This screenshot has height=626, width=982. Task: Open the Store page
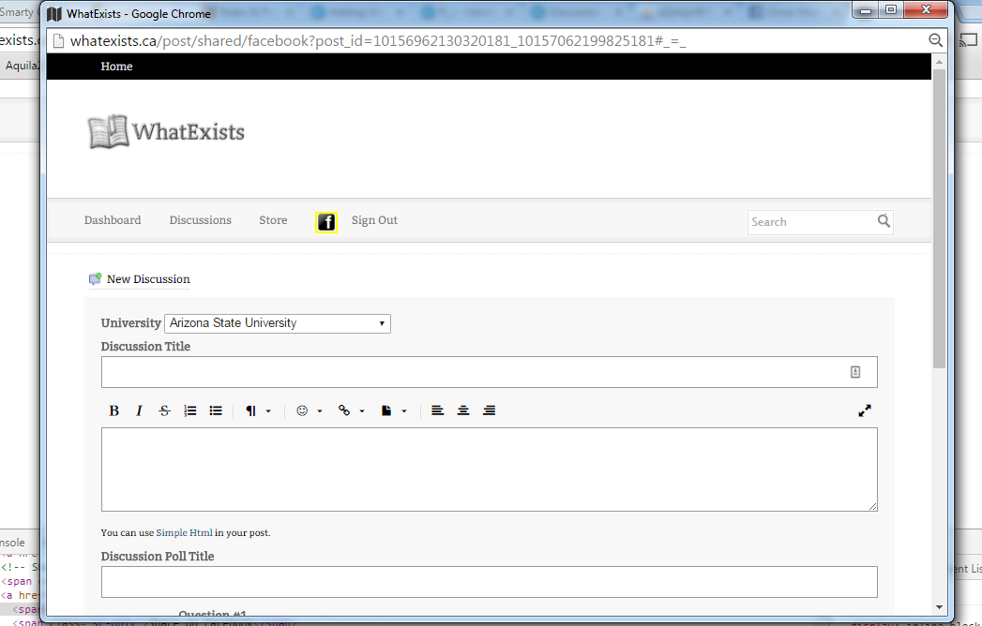[x=273, y=220]
